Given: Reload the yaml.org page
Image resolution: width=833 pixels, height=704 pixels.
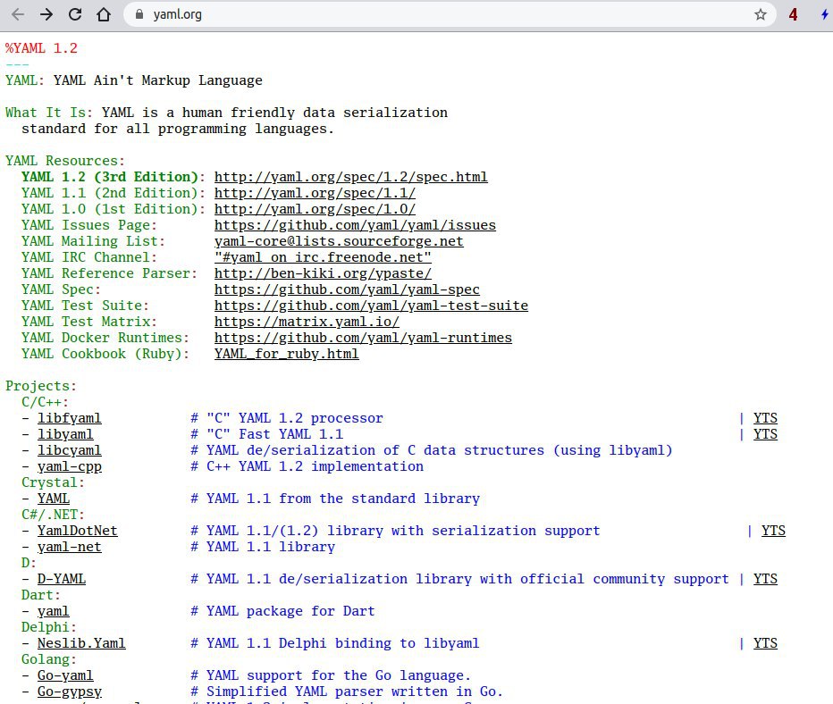Looking at the screenshot, I should (x=75, y=14).
